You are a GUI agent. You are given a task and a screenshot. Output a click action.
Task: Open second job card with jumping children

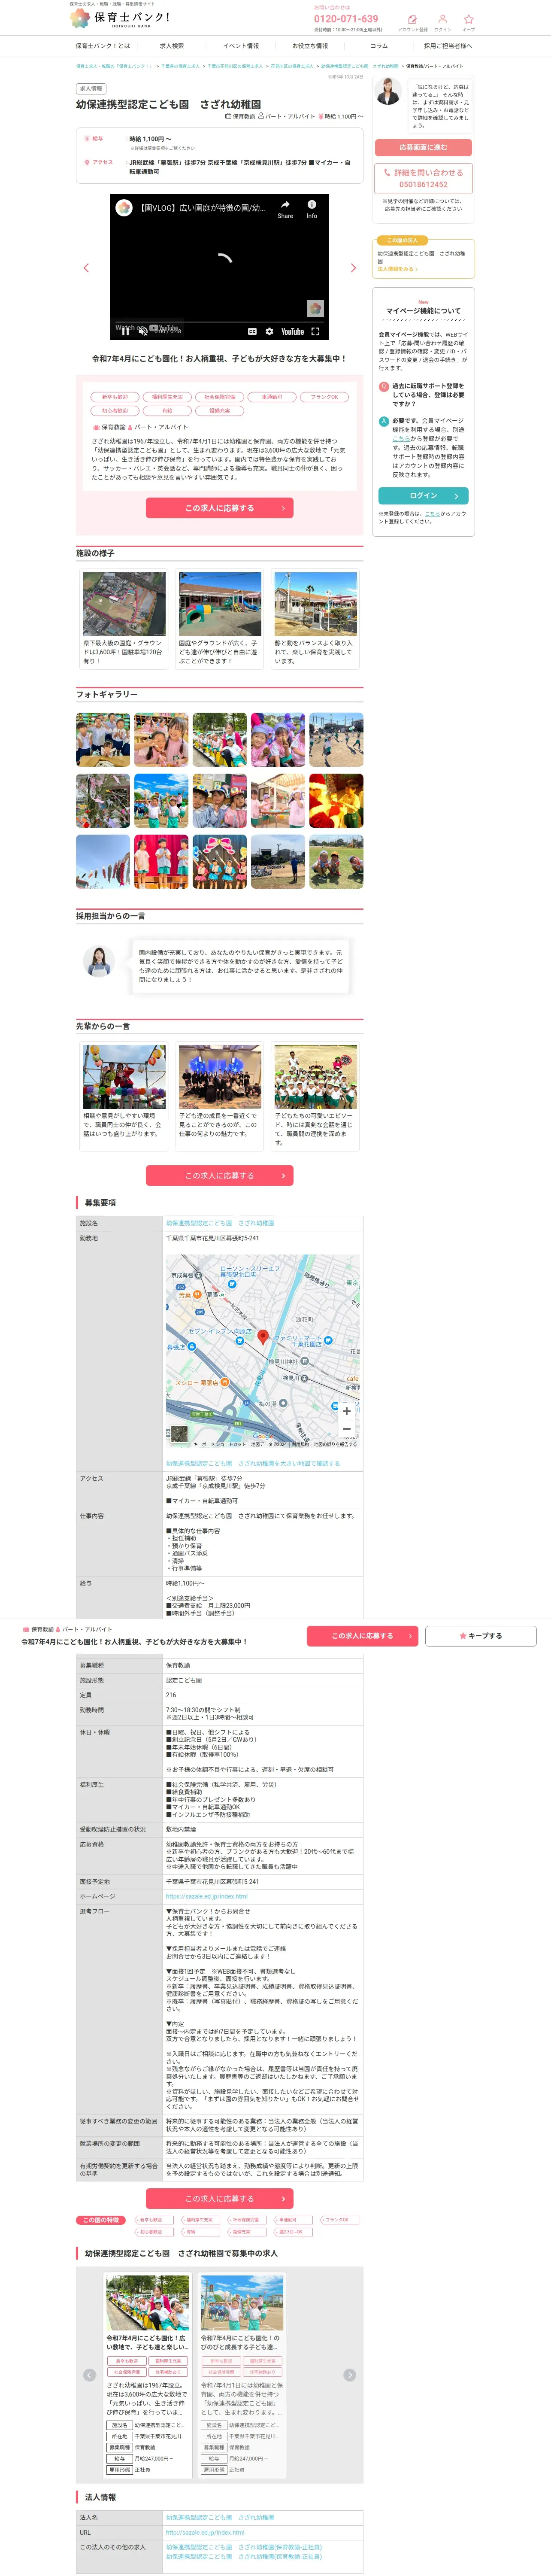[x=242, y=2376]
